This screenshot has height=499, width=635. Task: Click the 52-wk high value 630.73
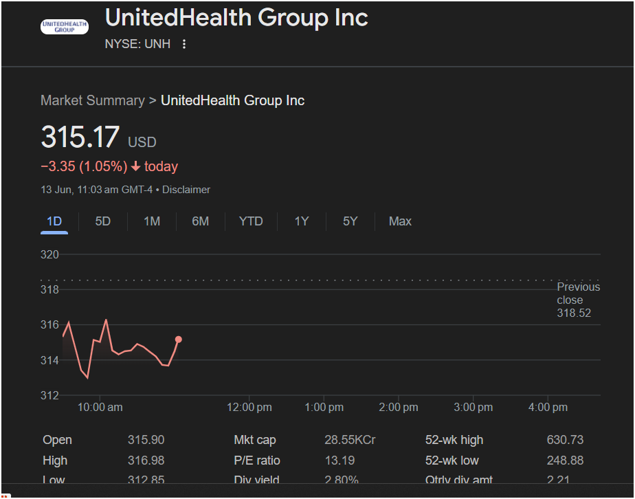(565, 440)
